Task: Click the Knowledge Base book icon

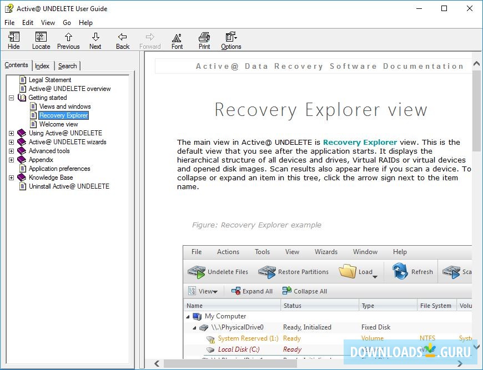Action: click(x=22, y=178)
